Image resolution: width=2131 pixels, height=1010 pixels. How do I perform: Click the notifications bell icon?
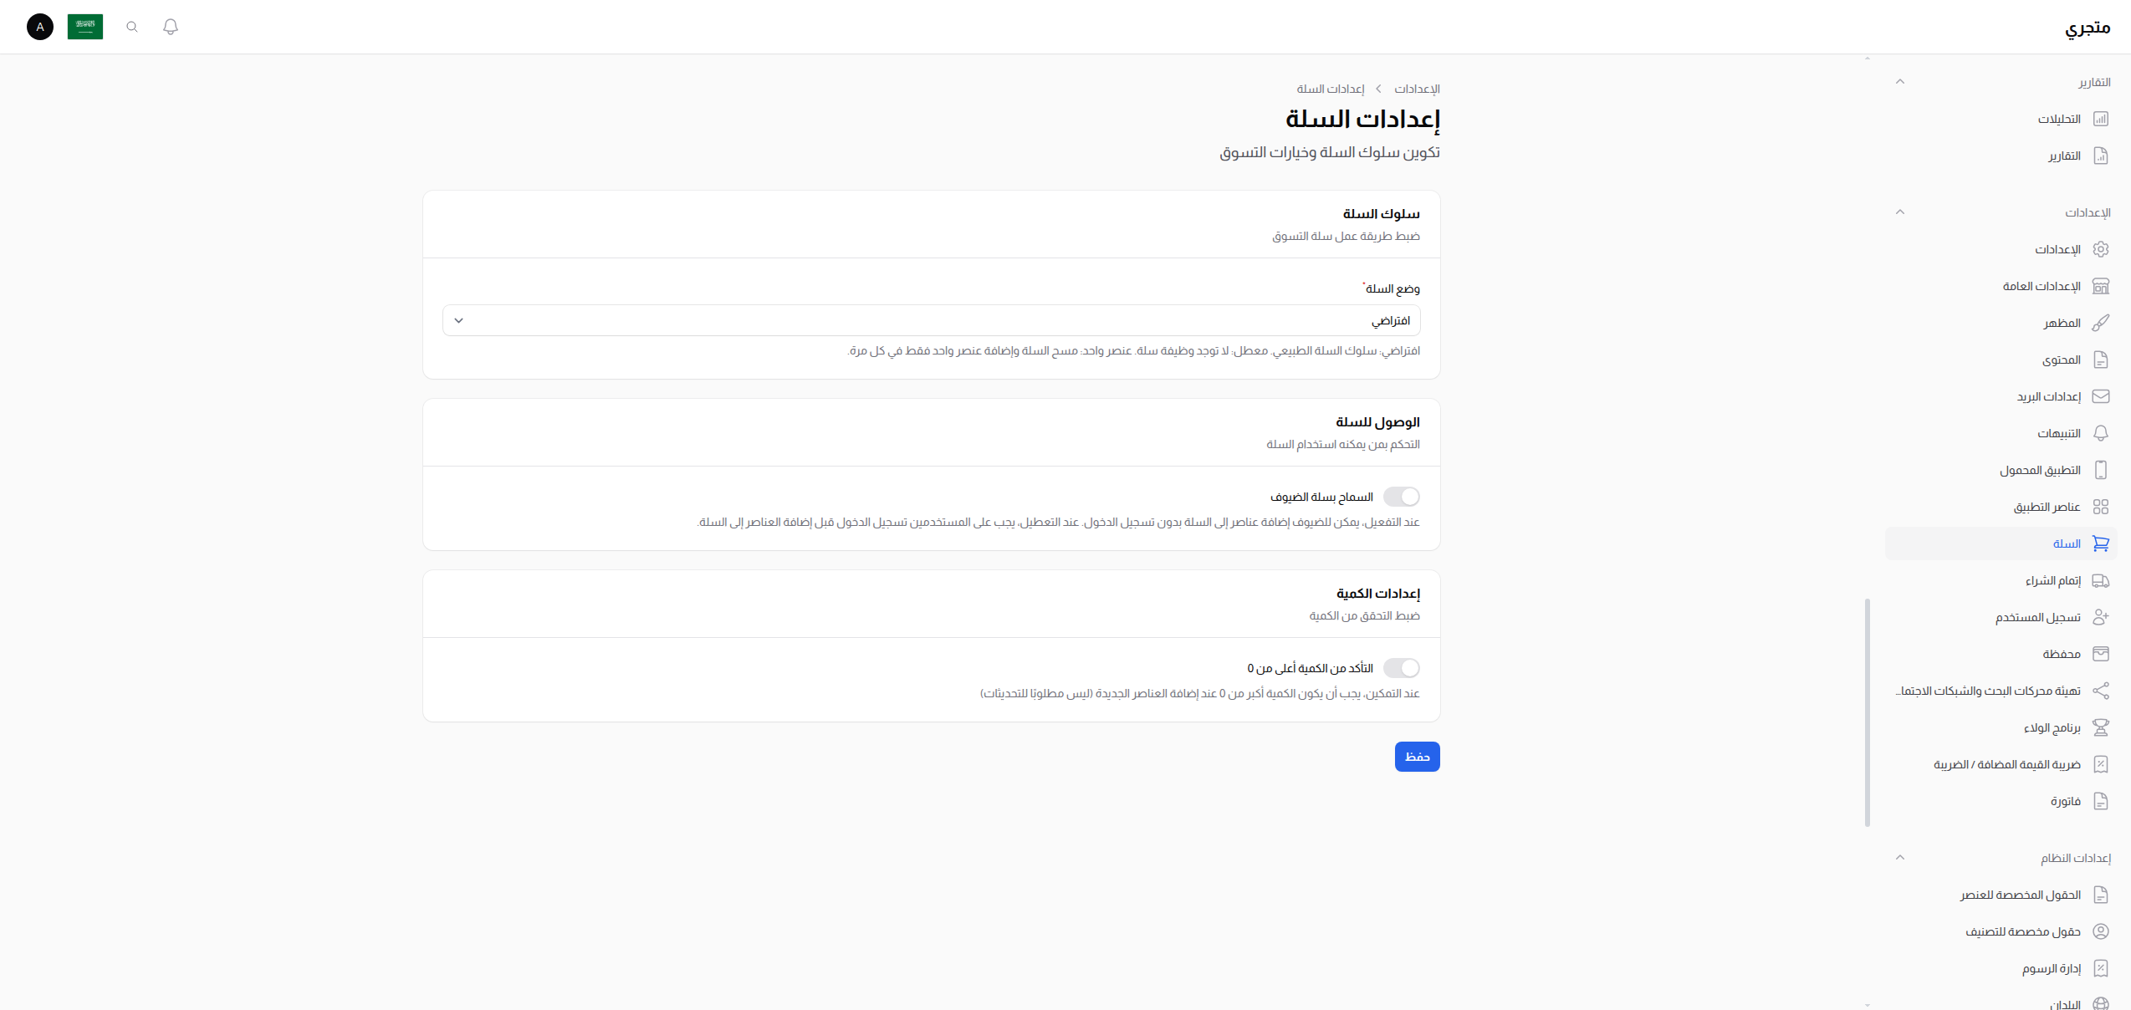[x=171, y=27]
